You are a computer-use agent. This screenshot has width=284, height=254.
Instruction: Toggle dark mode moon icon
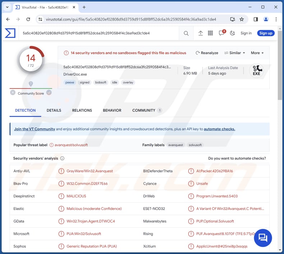coord(232,33)
